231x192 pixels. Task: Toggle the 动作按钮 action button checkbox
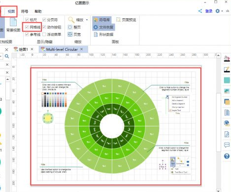[x=44, y=27]
